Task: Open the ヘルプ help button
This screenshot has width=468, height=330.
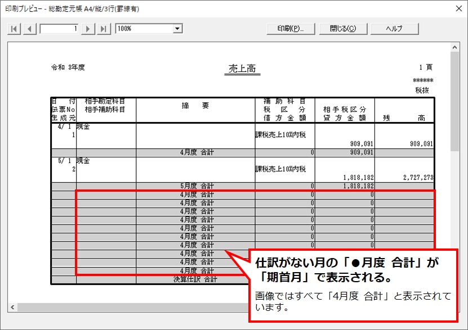Action: coord(394,29)
